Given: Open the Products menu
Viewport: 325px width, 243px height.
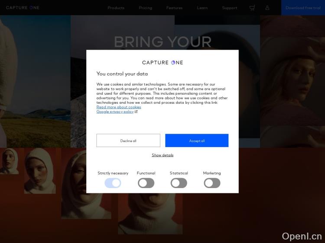Looking at the screenshot, I should pyautogui.click(x=116, y=8).
